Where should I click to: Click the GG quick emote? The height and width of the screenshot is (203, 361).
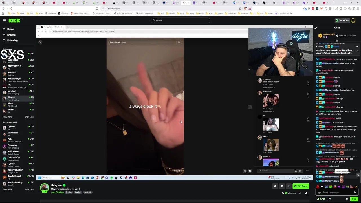(x=326, y=187)
